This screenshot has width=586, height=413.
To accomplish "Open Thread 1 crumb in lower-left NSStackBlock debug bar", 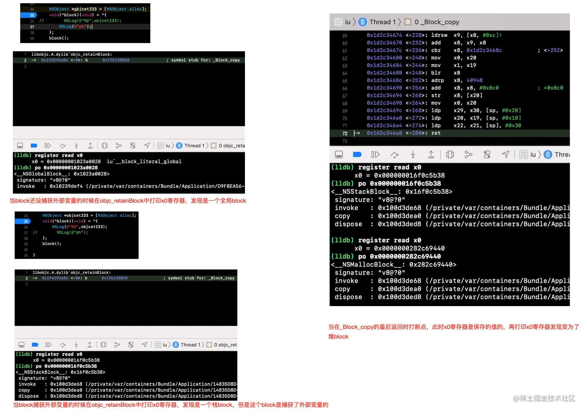I will coord(187,345).
